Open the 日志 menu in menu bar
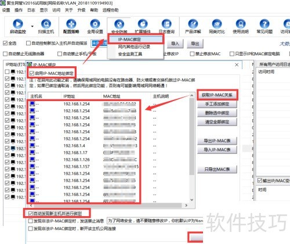Image resolution: width=290 pixels, height=244 pixels. [31, 10]
